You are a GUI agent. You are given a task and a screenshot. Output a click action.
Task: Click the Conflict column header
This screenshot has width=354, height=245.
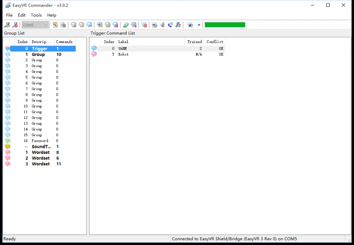[215, 42]
